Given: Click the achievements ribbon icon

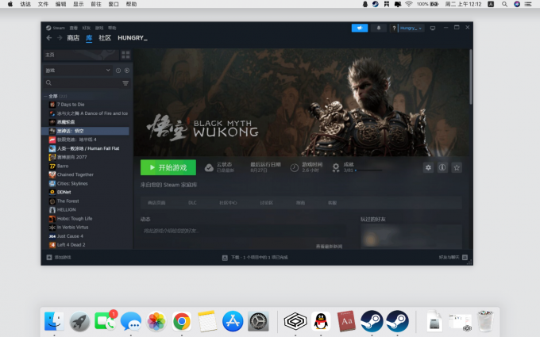Looking at the screenshot, I should (335, 168).
